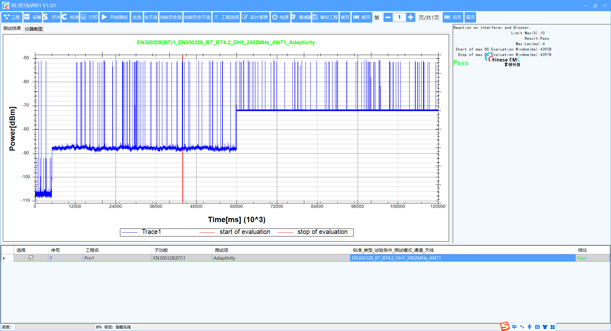Click the 全不选 deselect all button

(x=151, y=17)
